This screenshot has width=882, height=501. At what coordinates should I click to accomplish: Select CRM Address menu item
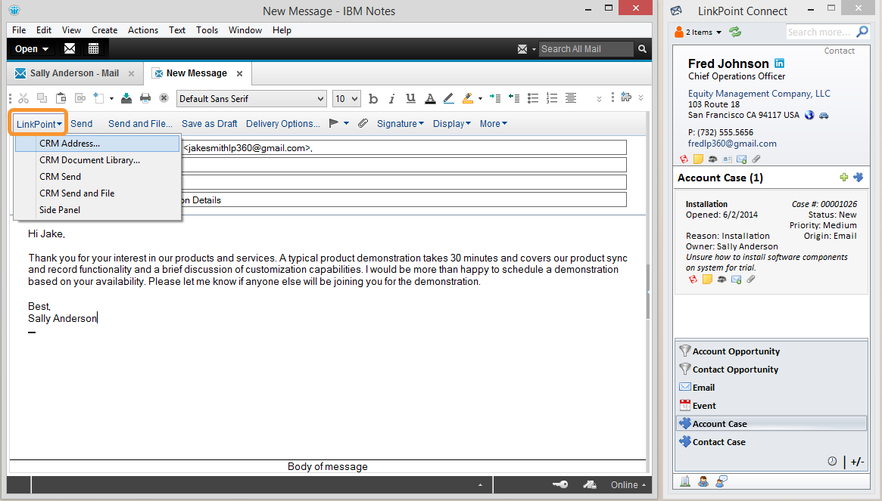click(x=97, y=144)
